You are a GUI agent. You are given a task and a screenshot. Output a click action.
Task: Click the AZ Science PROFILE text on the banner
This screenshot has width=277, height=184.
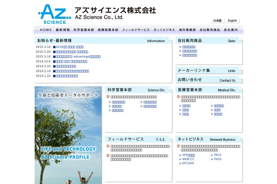click(x=65, y=157)
